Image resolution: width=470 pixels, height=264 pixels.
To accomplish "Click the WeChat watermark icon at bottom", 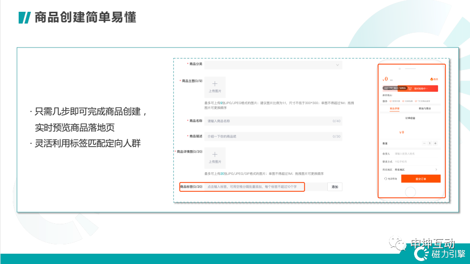I will pyautogui.click(x=398, y=243).
